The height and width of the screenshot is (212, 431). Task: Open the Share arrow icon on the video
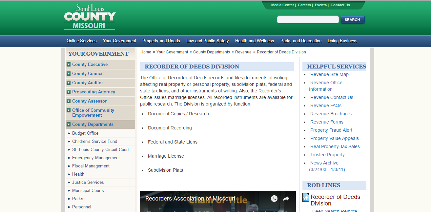tap(286, 198)
